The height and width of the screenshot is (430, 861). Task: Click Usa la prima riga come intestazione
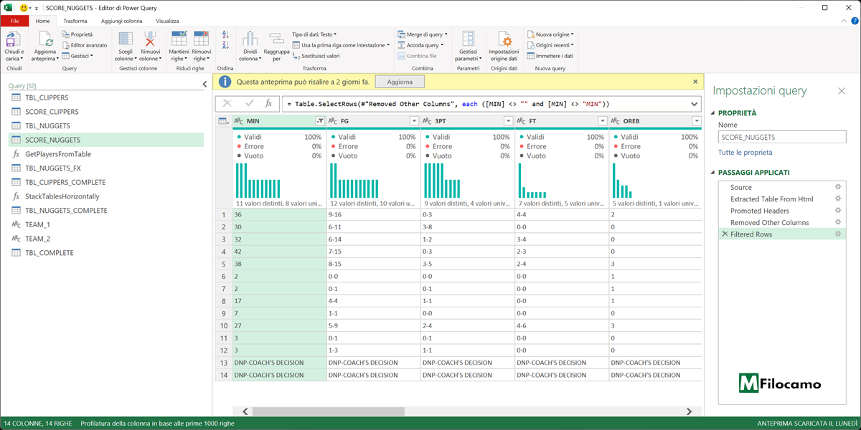tap(341, 44)
